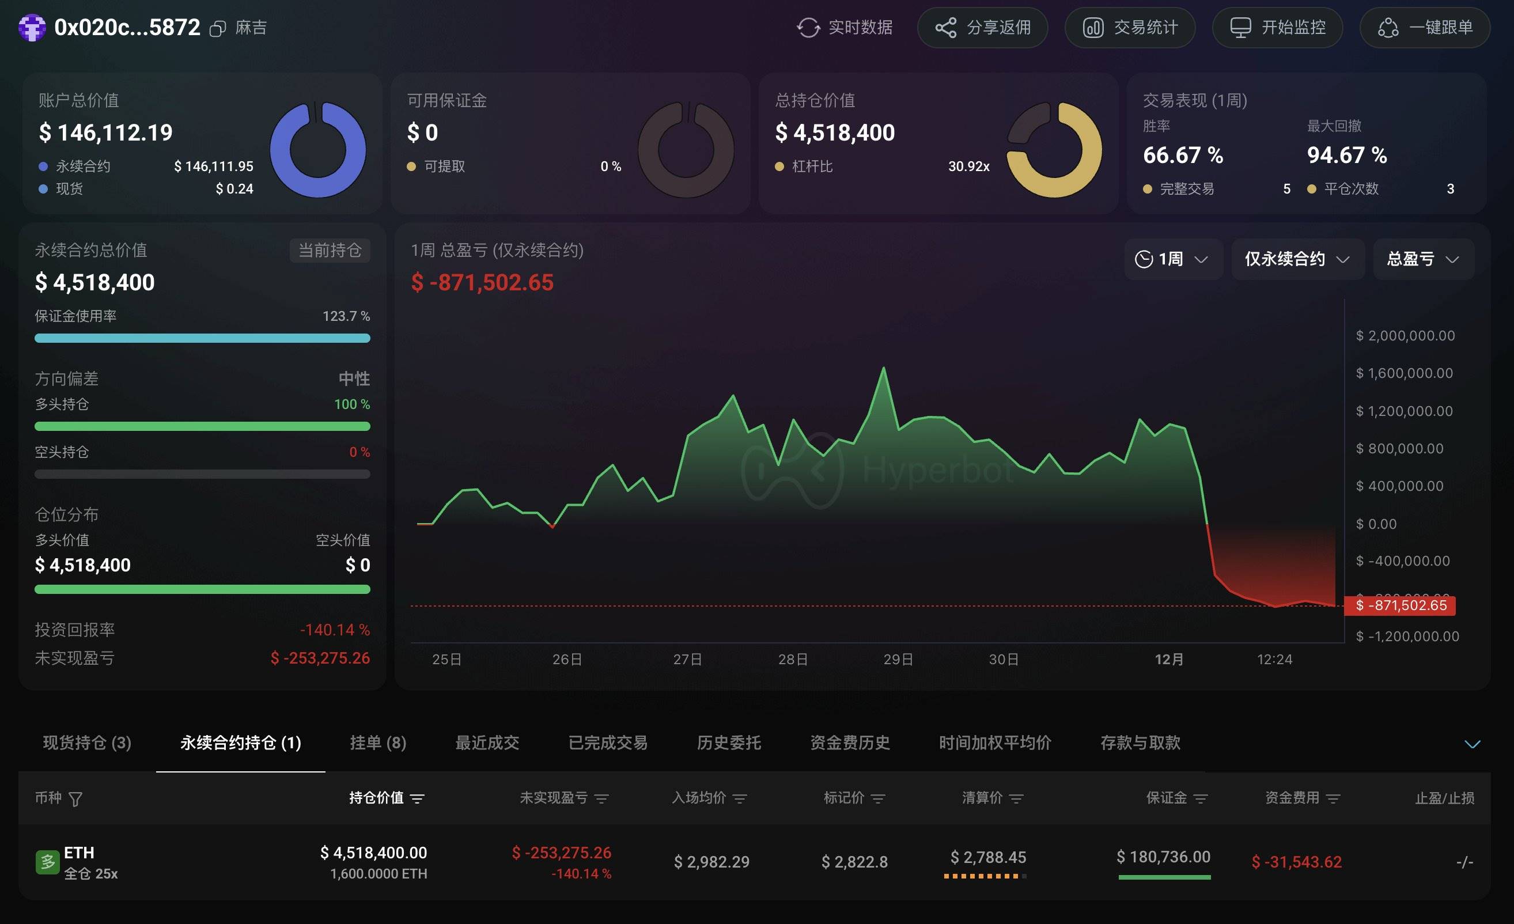Sort by margin column icon
Screen dimensions: 1514x924
pyautogui.click(x=1200, y=798)
